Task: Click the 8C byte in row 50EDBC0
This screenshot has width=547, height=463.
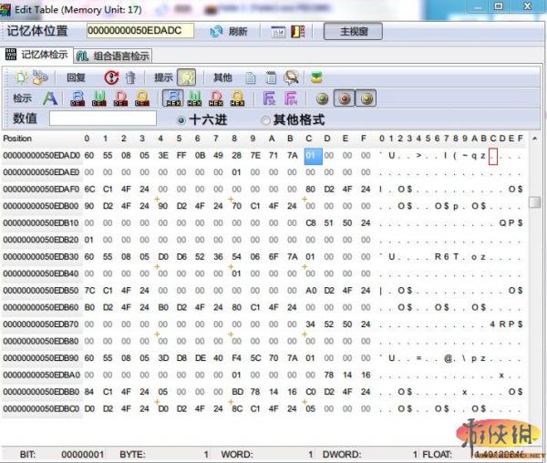Action: point(237,409)
